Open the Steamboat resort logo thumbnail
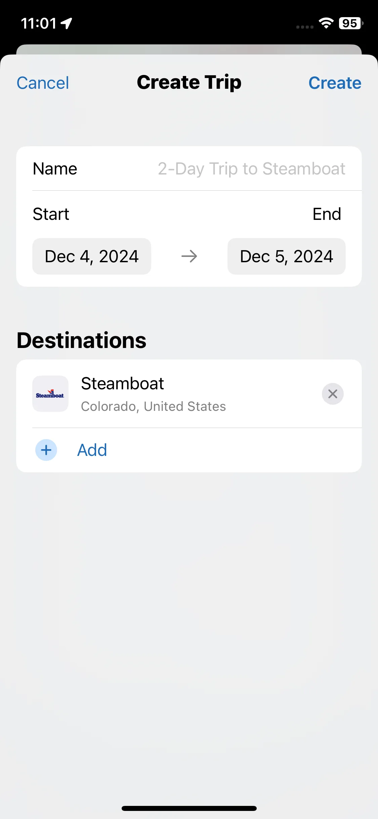Image resolution: width=378 pixels, height=819 pixels. click(50, 394)
